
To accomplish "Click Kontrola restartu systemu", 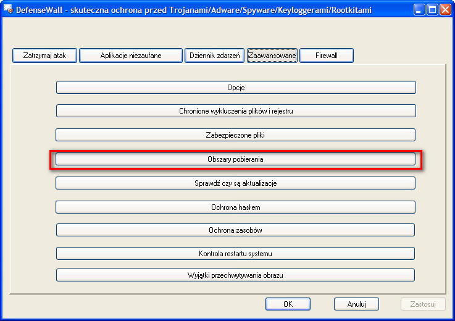I will (235, 253).
